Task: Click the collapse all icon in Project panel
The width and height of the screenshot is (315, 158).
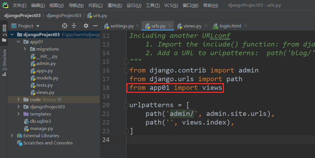Action: 74,26
